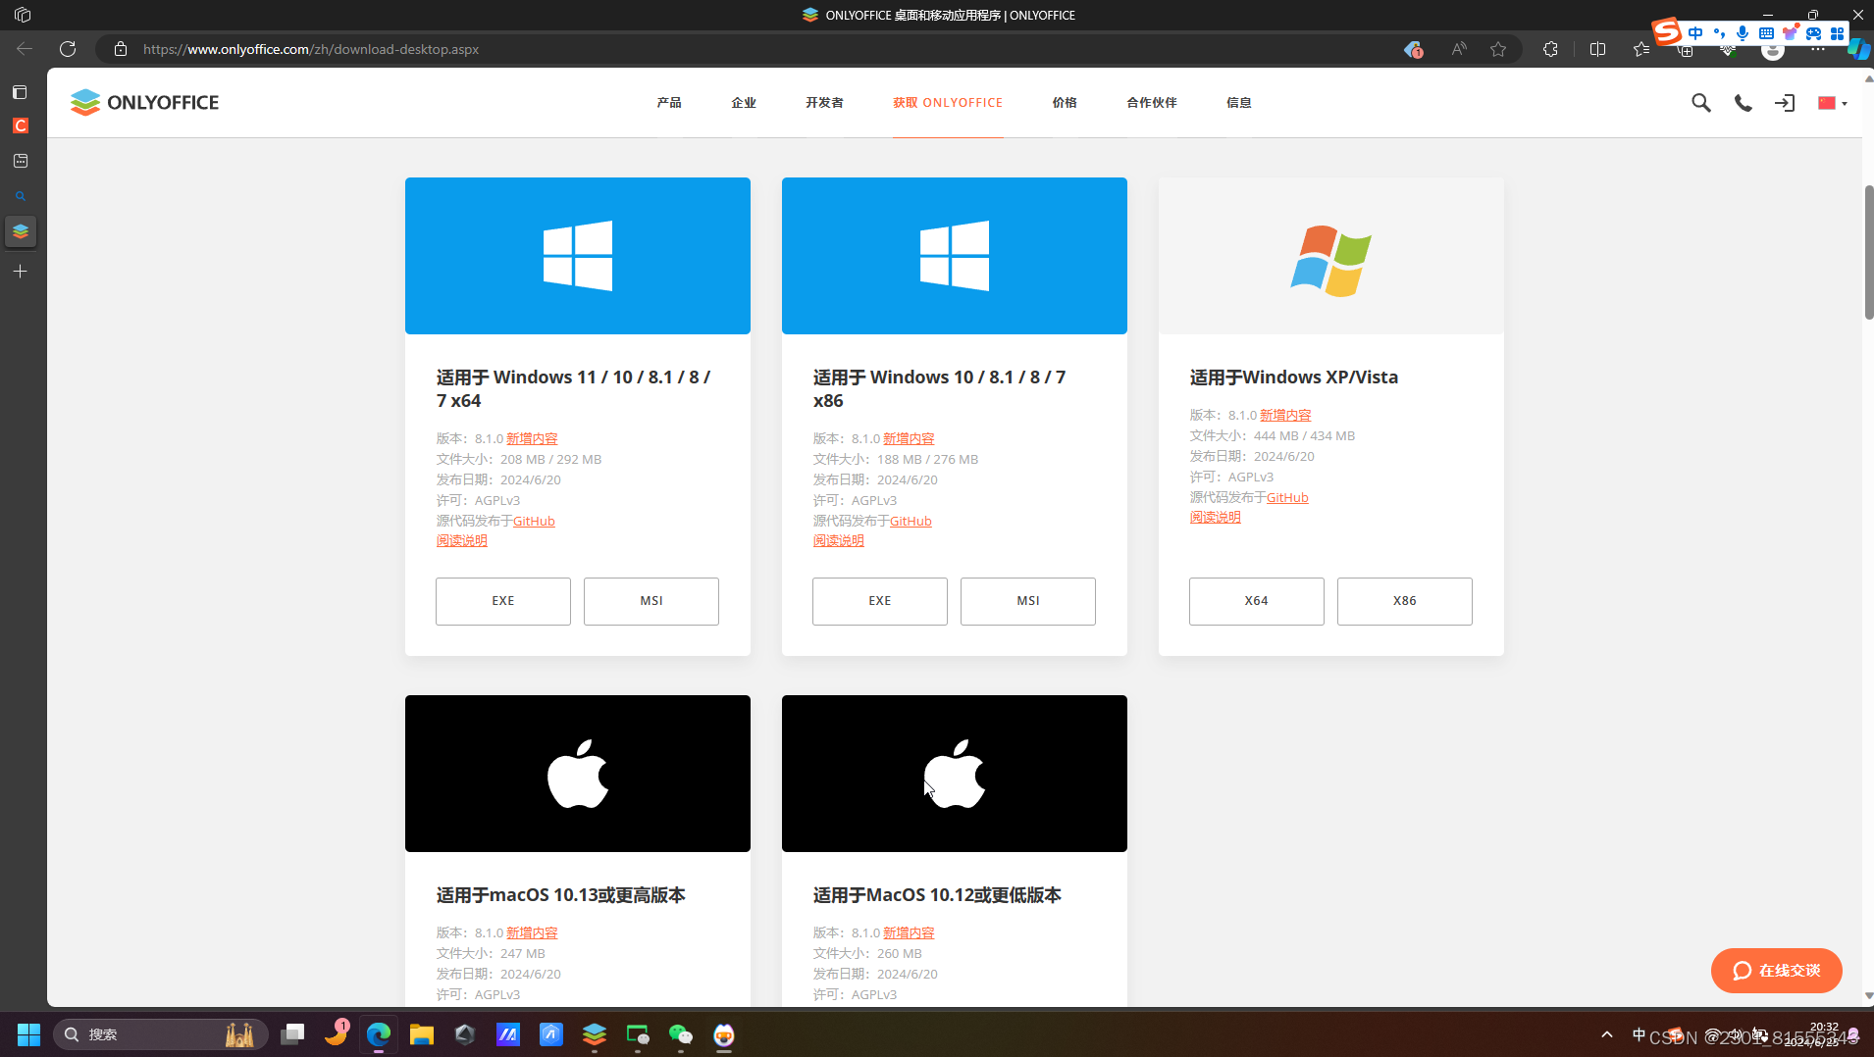1874x1057 pixels.
Task: Open the 产品 menu
Action: [x=669, y=102]
